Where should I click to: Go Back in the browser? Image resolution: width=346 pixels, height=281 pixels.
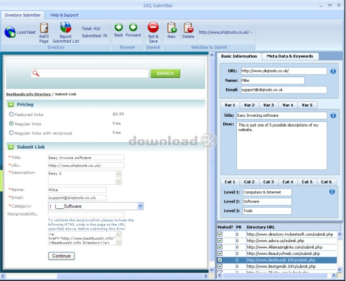(119, 27)
